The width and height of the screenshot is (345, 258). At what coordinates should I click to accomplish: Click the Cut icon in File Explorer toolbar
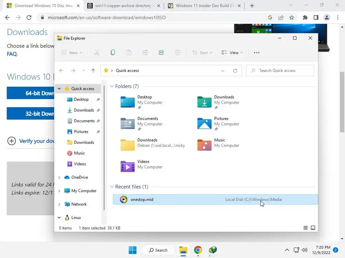[97, 52]
